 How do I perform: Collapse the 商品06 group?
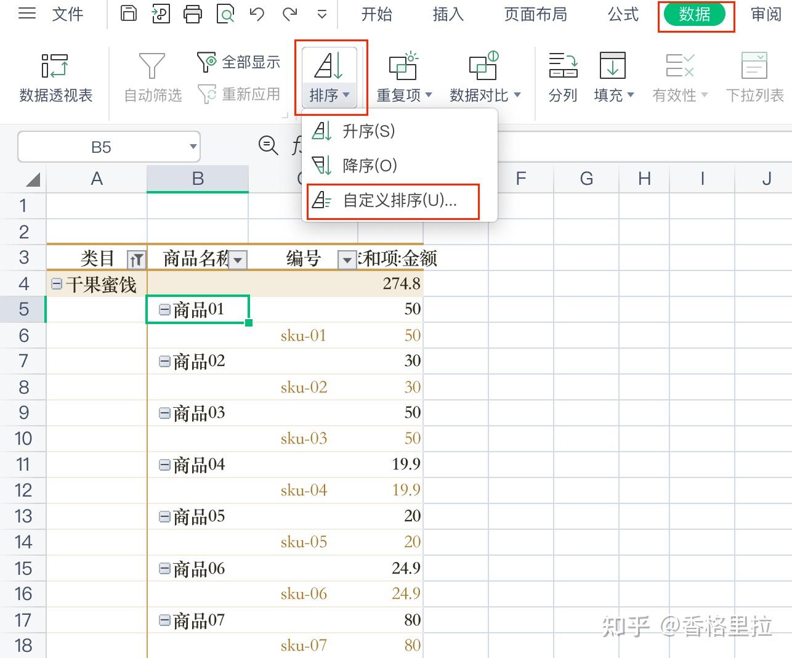coord(165,568)
